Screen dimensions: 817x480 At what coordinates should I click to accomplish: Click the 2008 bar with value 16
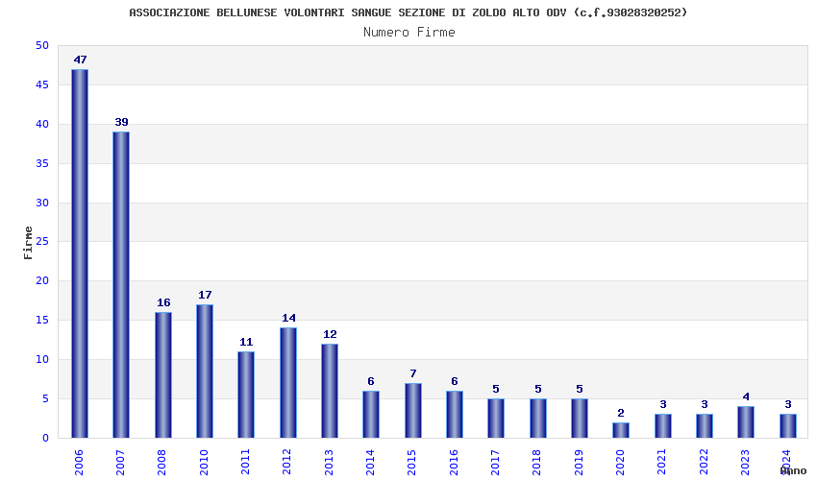(x=163, y=374)
